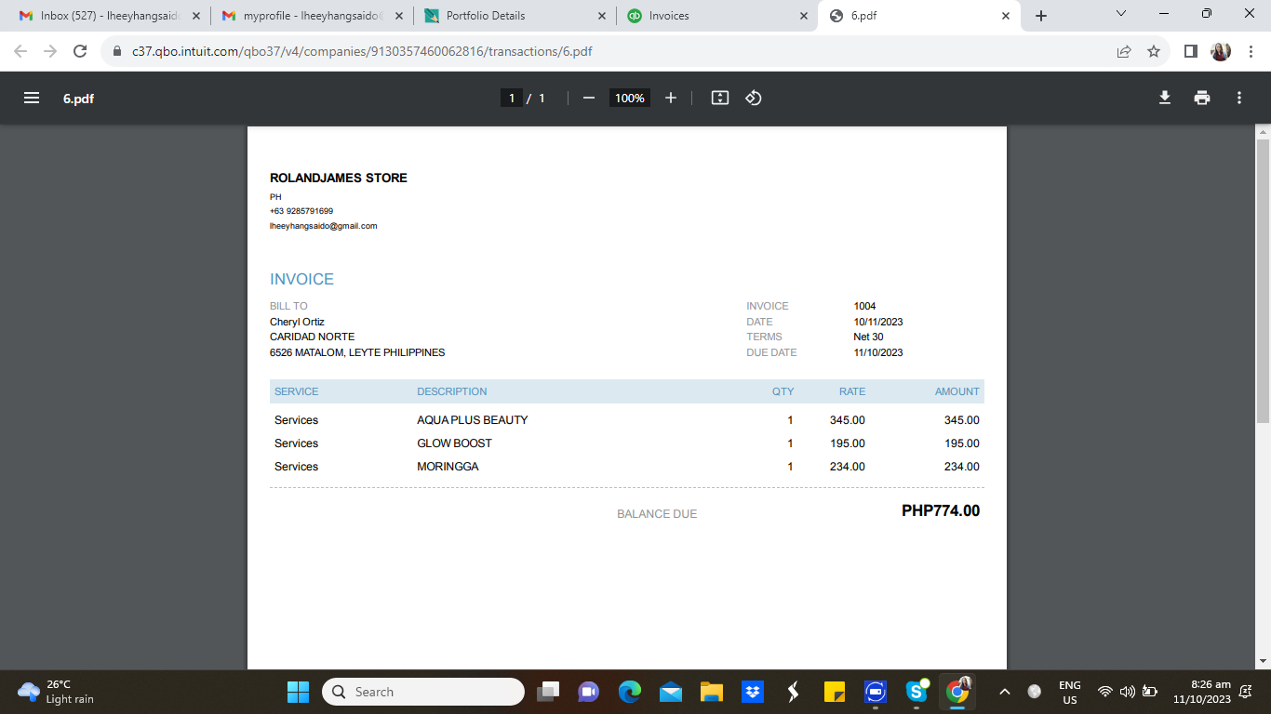
Task: Bookmark this tab with the star
Action: coord(1154,51)
